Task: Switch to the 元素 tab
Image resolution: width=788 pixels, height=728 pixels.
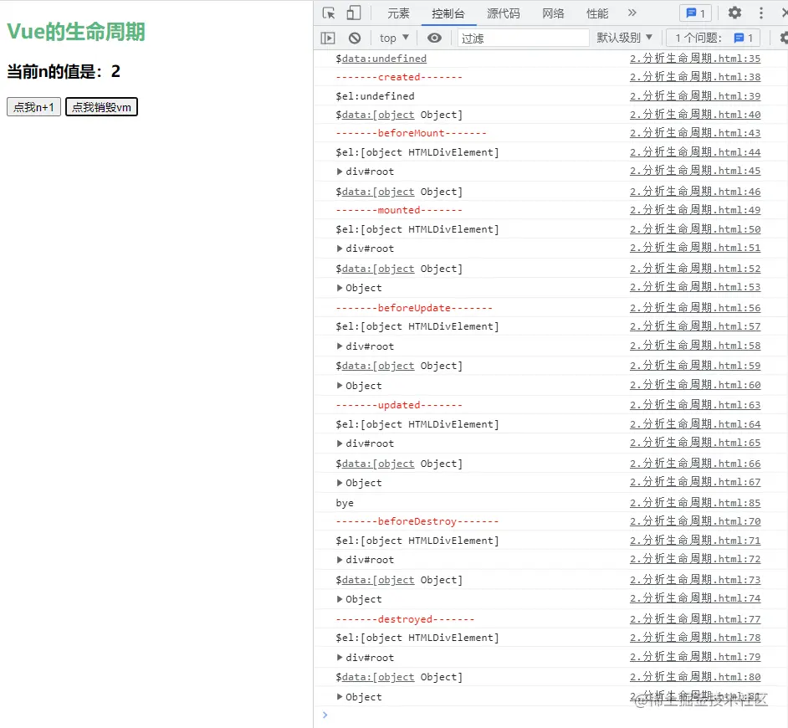Action: pyautogui.click(x=398, y=13)
